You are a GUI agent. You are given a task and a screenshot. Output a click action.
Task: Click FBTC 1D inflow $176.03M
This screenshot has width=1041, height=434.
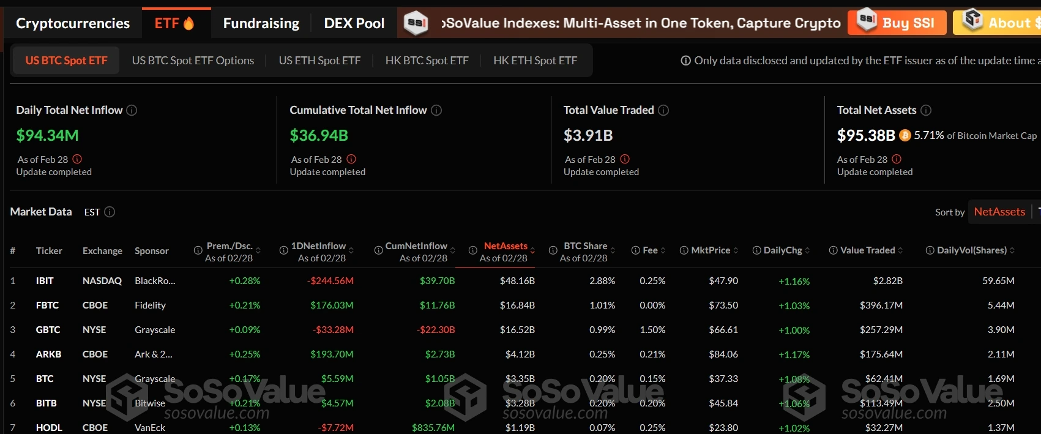(332, 305)
